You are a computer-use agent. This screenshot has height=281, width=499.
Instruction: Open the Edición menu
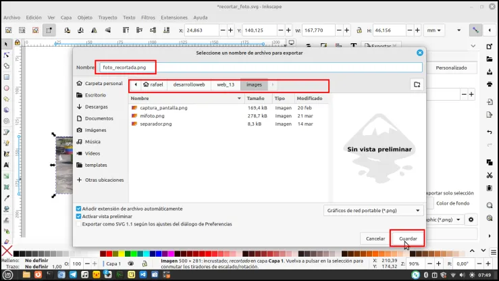(x=34, y=18)
